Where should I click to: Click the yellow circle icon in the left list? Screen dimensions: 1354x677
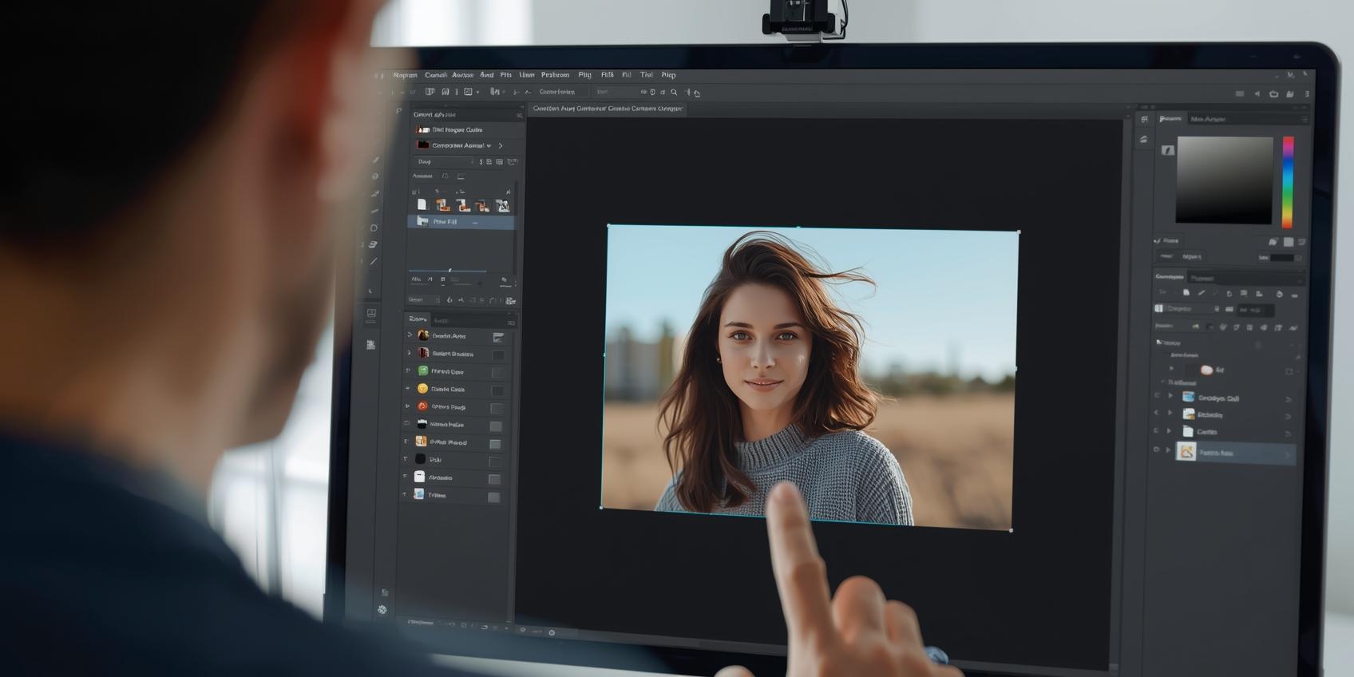tap(423, 389)
